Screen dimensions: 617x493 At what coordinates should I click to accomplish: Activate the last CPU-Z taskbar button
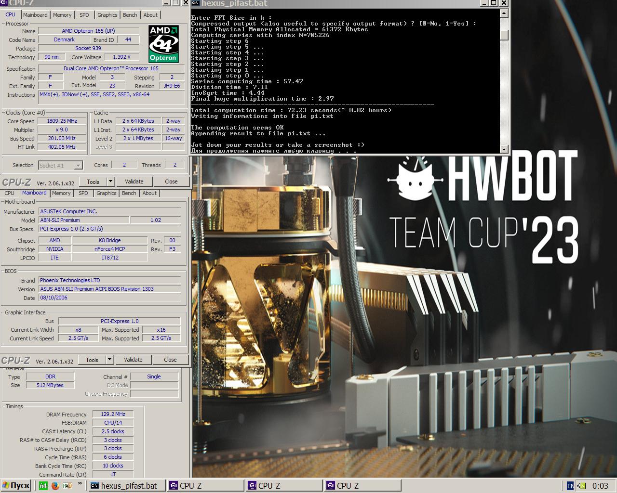tap(362, 485)
